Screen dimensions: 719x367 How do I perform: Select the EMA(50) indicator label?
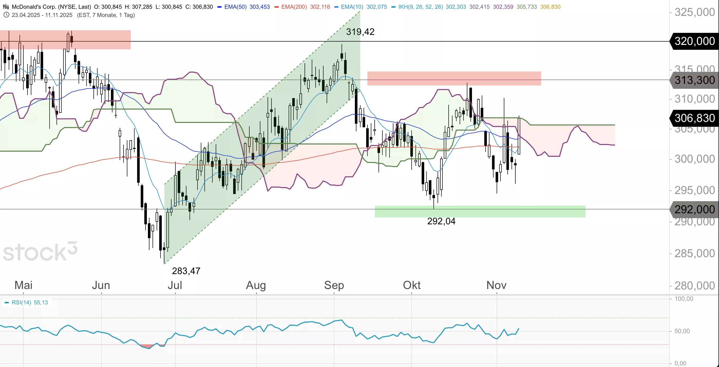(x=235, y=7)
